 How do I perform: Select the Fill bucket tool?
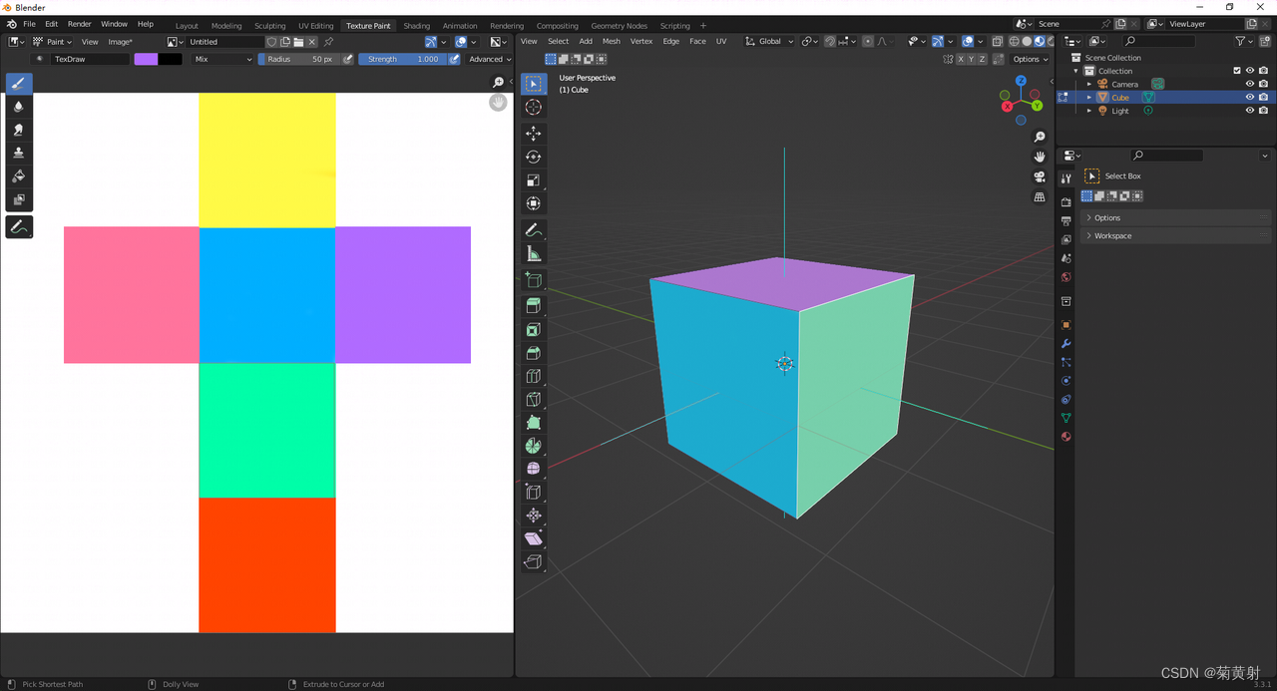(x=19, y=176)
